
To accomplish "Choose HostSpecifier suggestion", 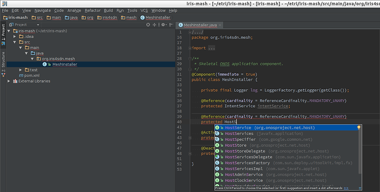I will click(287, 139).
